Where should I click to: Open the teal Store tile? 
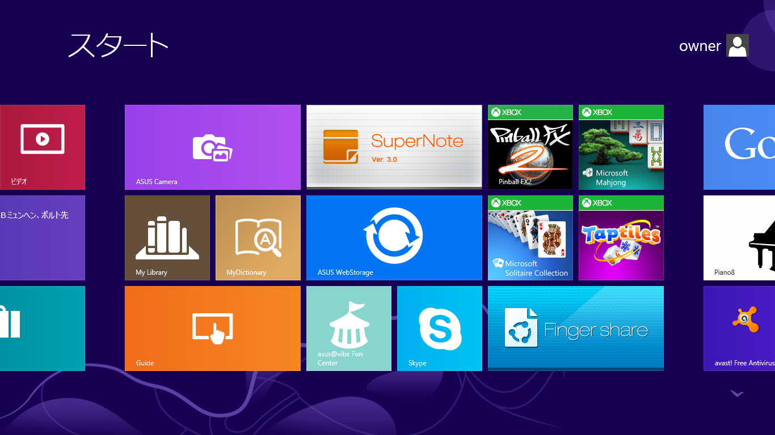click(43, 329)
